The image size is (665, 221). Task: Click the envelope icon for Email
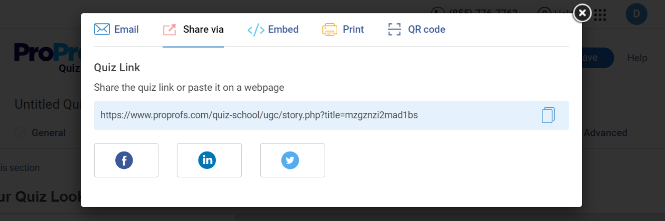[x=102, y=29]
